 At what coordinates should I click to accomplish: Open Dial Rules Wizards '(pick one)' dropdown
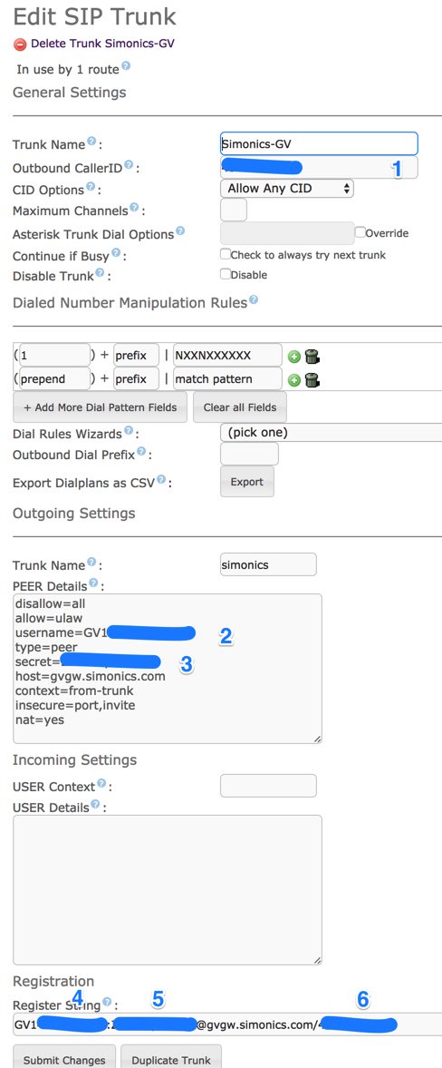pyautogui.click(x=331, y=433)
